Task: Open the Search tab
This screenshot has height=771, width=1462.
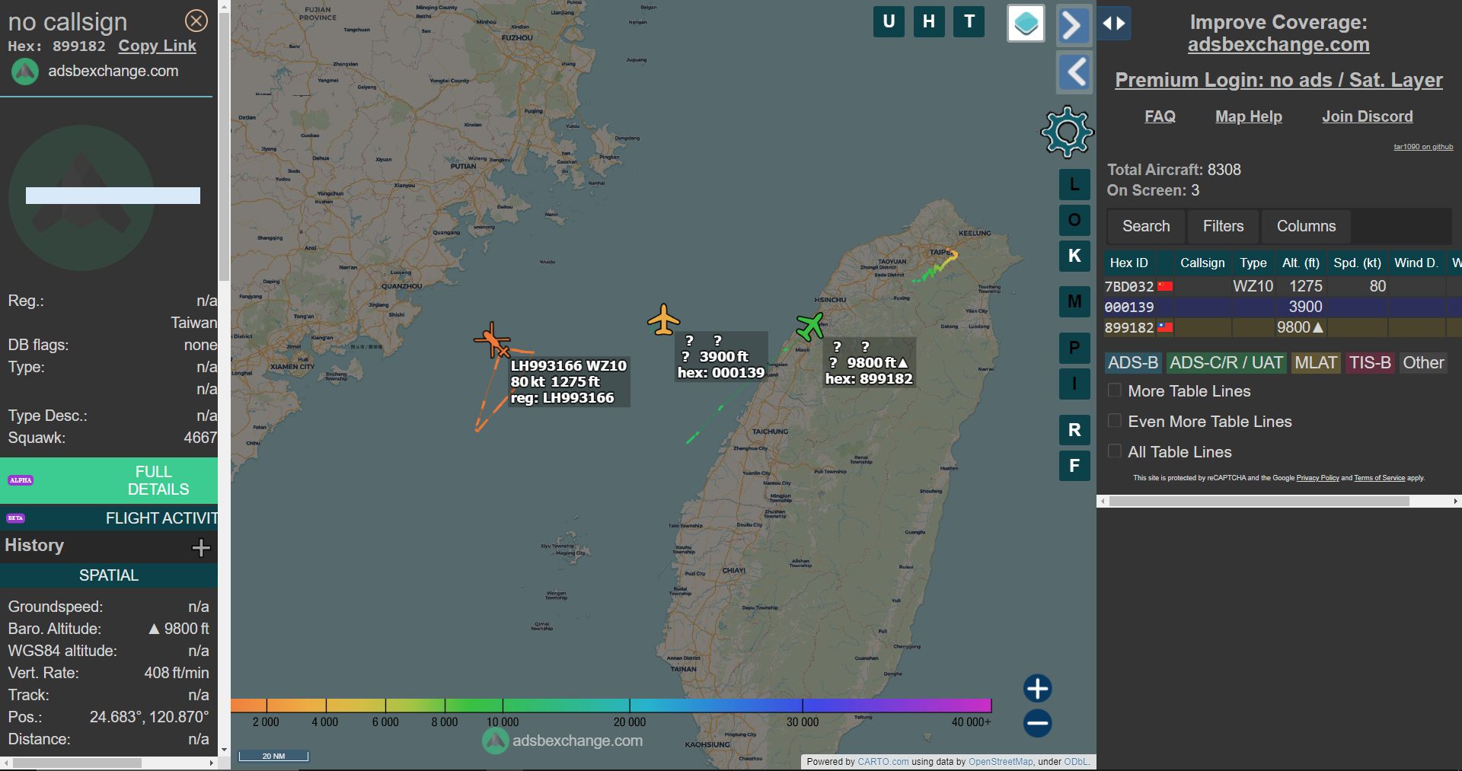Action: [1146, 226]
